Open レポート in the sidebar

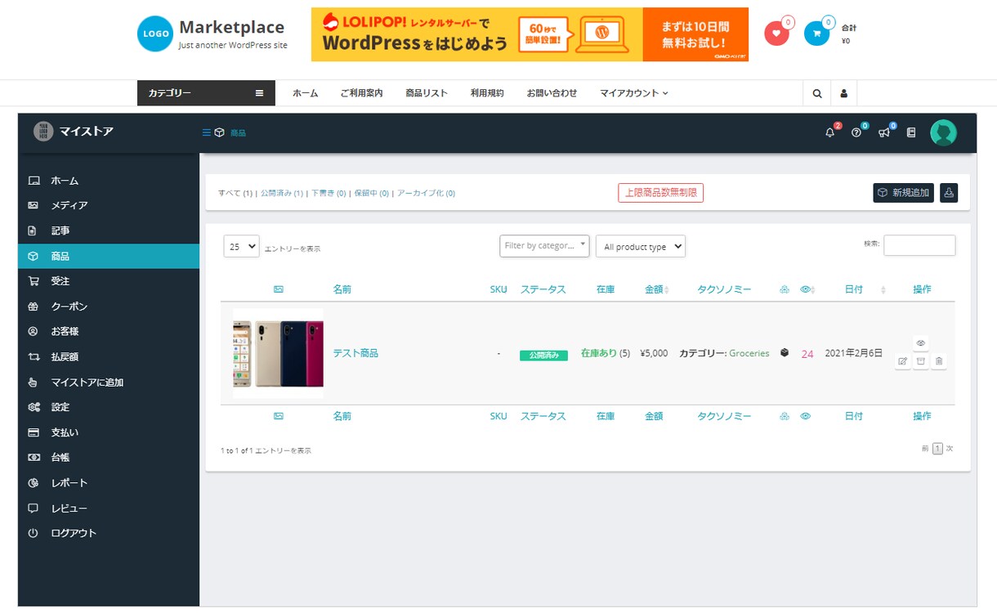pyautogui.click(x=109, y=483)
